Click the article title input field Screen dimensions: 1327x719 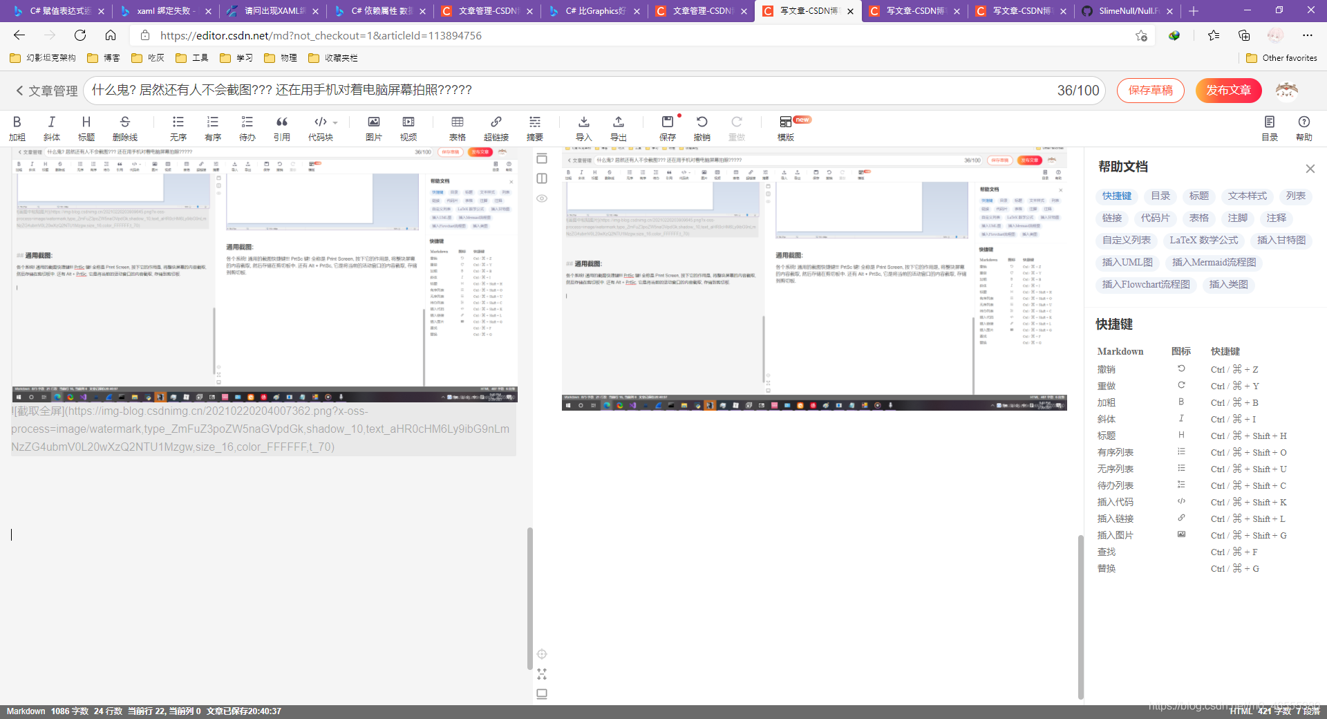pos(594,91)
